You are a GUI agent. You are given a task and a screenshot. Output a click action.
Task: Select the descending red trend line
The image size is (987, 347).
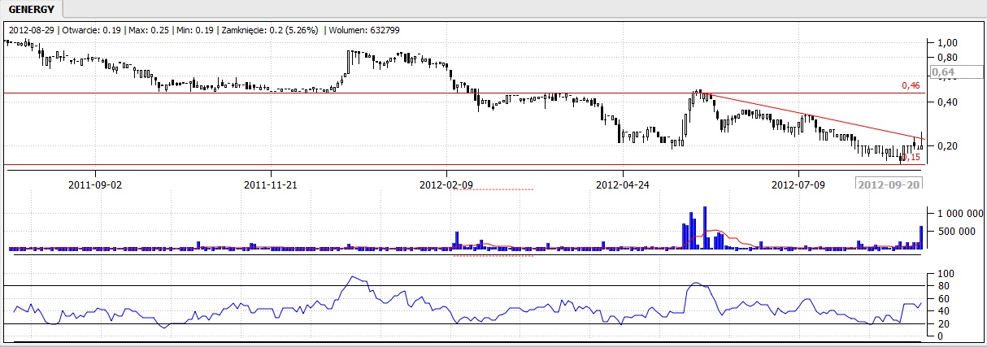pyautogui.click(x=813, y=116)
